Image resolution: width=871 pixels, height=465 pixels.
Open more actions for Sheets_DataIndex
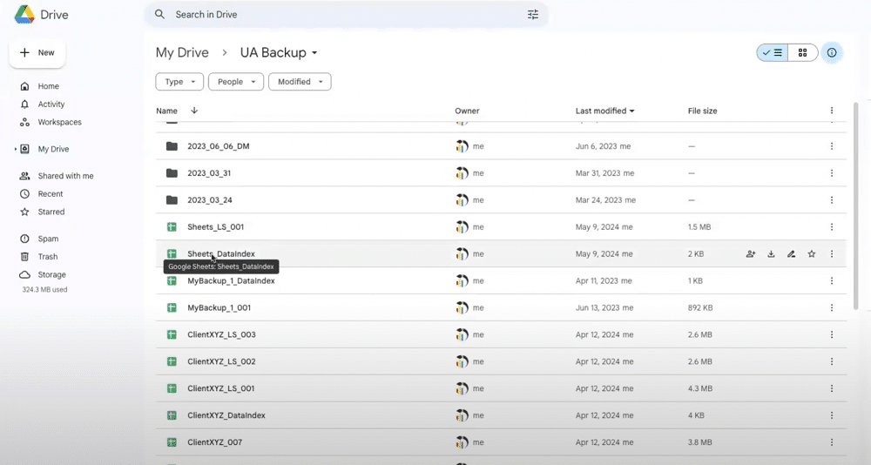tap(832, 254)
